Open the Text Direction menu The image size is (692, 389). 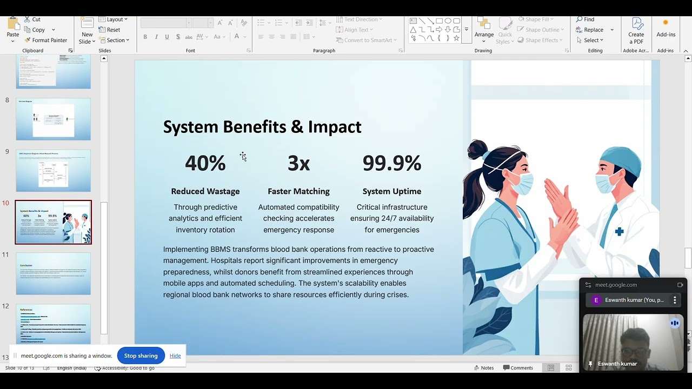click(359, 19)
